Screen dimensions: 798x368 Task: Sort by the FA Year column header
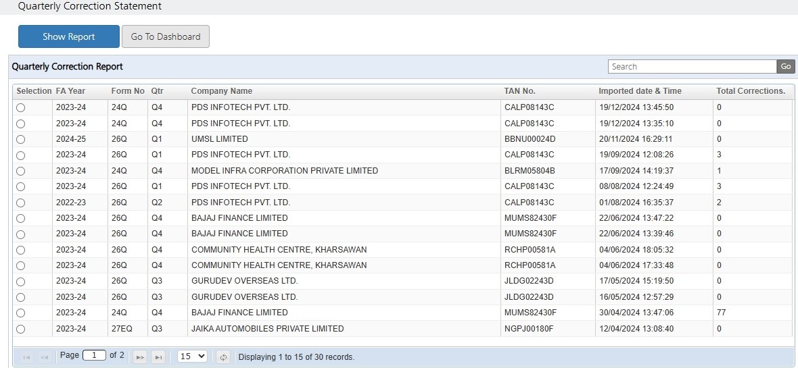coord(71,91)
